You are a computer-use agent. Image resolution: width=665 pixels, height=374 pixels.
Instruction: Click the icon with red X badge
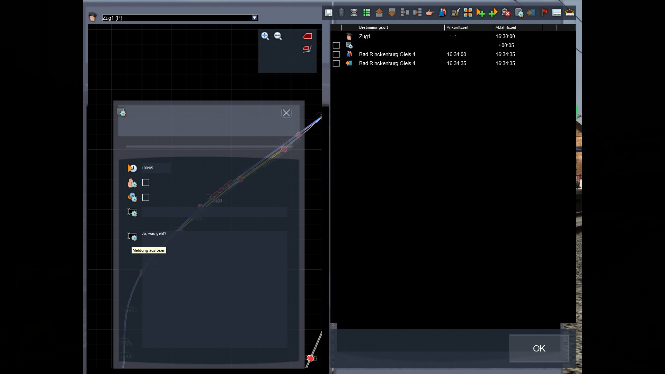pyautogui.click(x=506, y=13)
